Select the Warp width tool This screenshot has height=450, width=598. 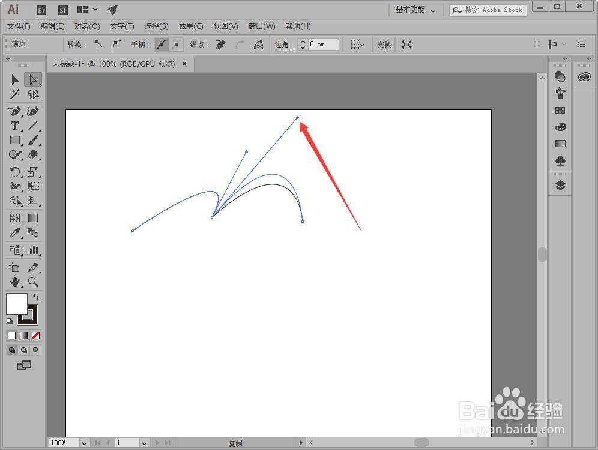(15, 186)
